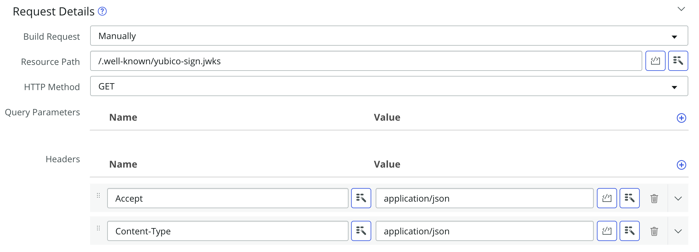Viewport: 699px width, 252px height.
Task: Open expression editor for Content-Type header value
Action: (x=607, y=231)
